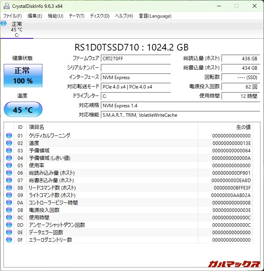Click status orb for 総読み込み量 (ホスト) row
Image resolution: width=264 pixels, height=271 pixels.
tap(9, 173)
